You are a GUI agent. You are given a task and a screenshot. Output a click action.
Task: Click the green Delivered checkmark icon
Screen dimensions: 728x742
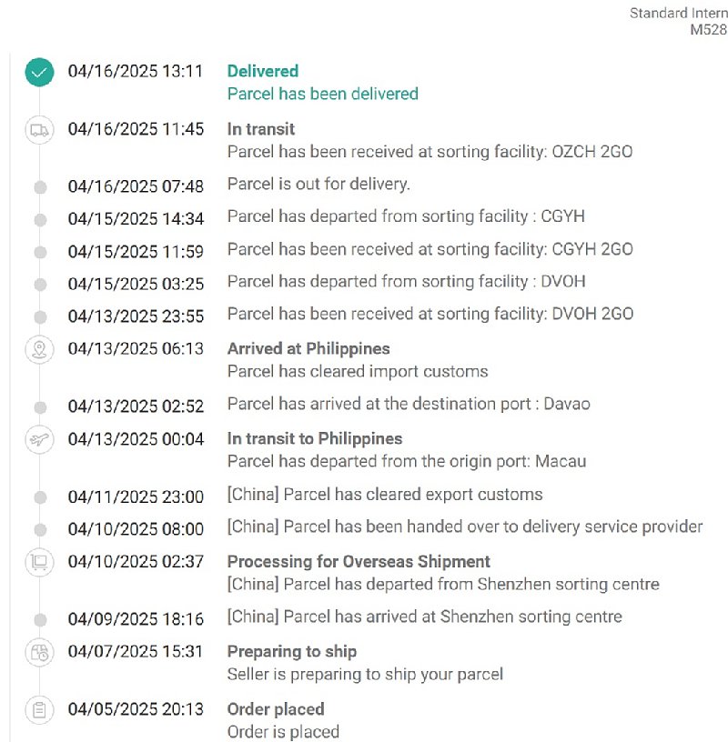[39, 72]
